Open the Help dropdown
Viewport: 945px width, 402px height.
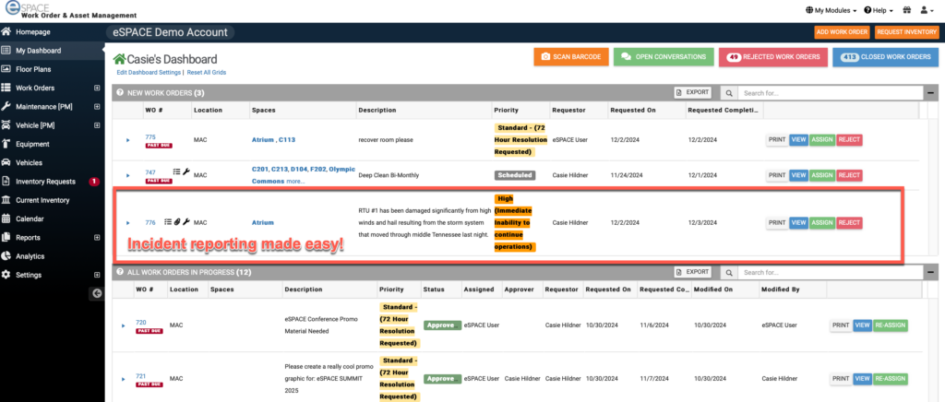879,10
